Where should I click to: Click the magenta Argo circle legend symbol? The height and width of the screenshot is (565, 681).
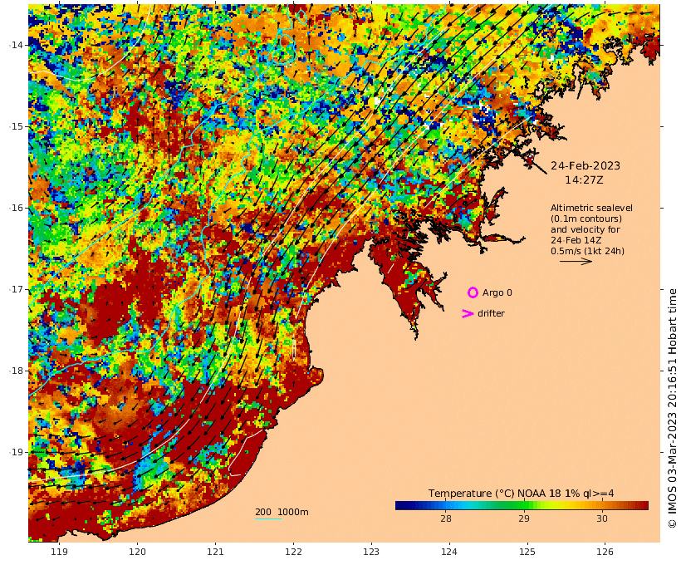point(473,292)
